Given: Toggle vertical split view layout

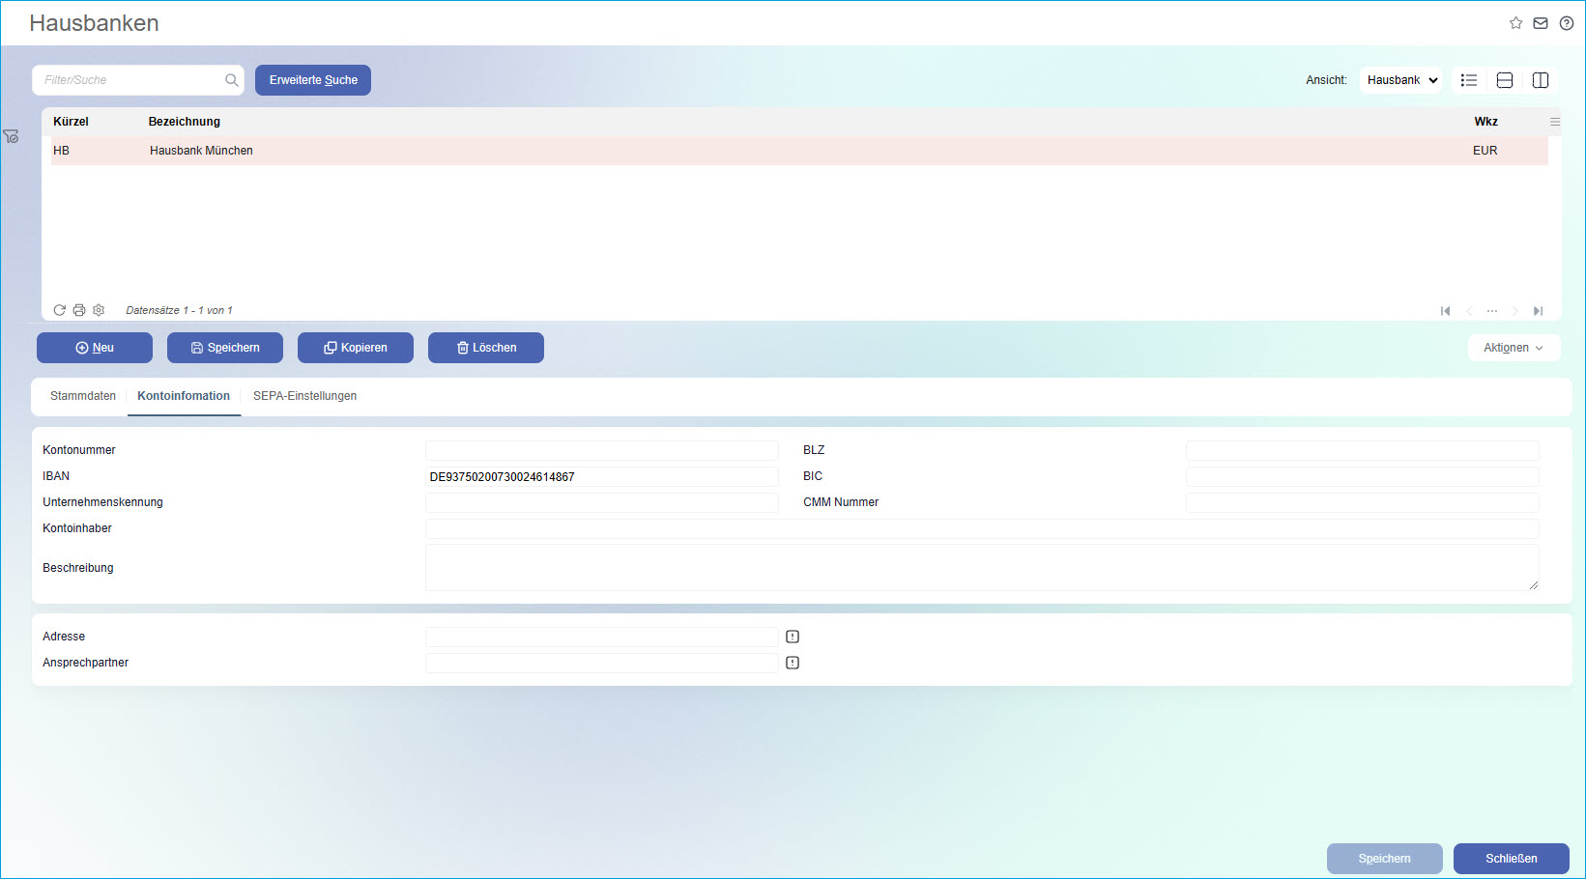Looking at the screenshot, I should tap(1540, 80).
